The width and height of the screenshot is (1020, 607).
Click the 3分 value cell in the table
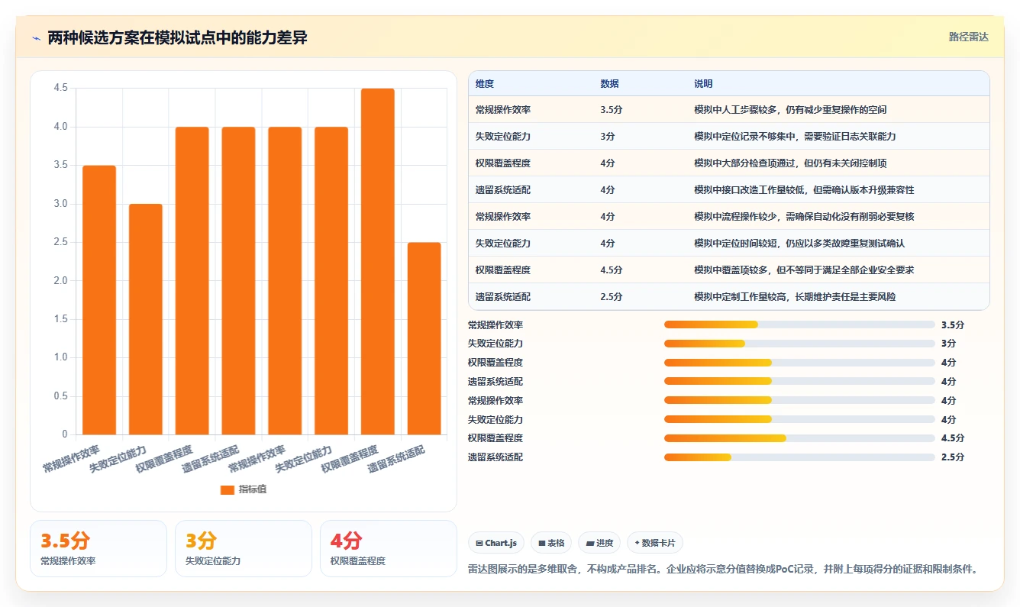[x=640, y=136]
